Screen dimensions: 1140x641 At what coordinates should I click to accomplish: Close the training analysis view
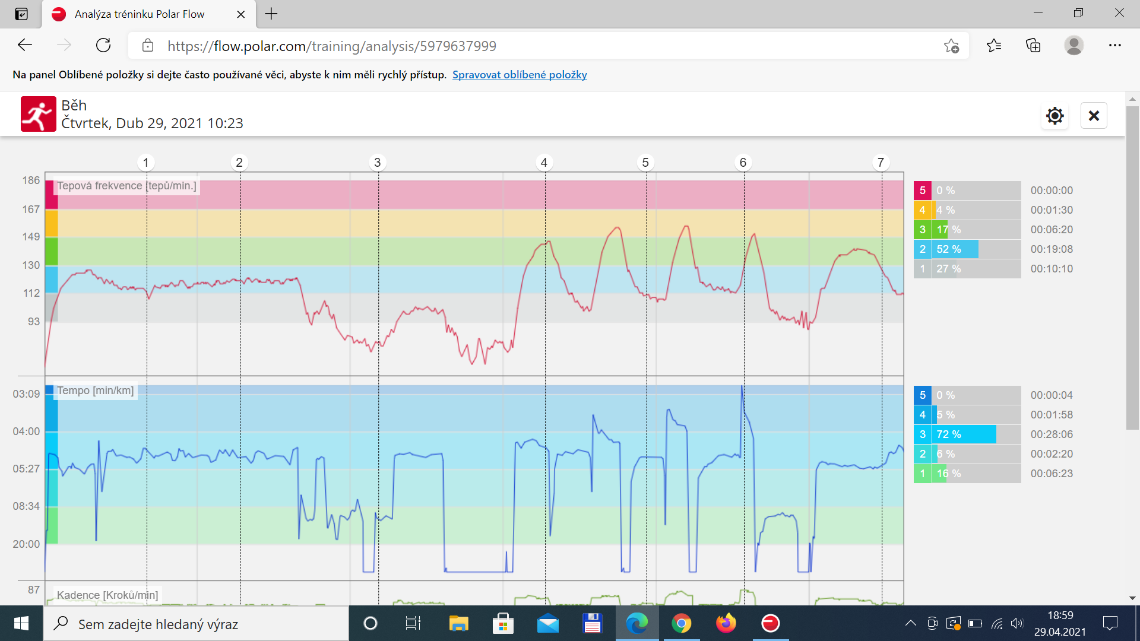coord(1094,116)
